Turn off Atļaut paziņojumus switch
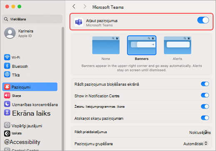Image resolution: width=216 pixels, height=151 pixels. click(x=203, y=20)
